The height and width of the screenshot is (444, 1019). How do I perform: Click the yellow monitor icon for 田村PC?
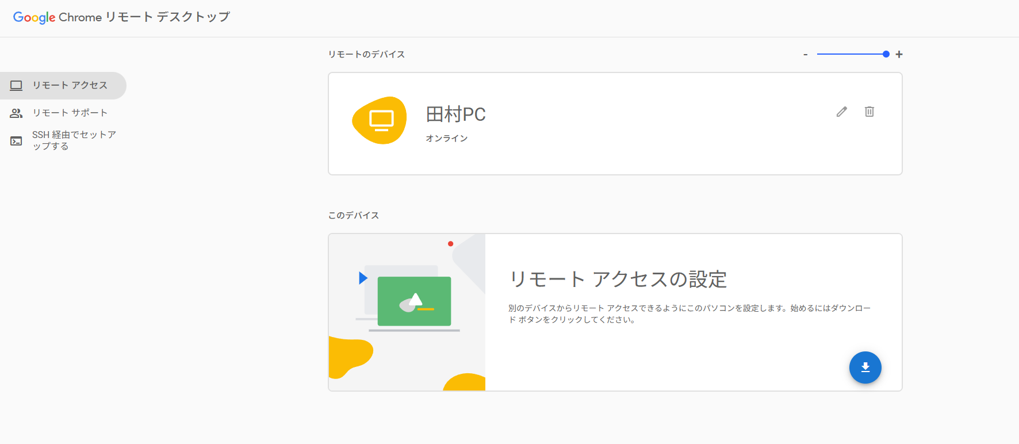pos(380,120)
